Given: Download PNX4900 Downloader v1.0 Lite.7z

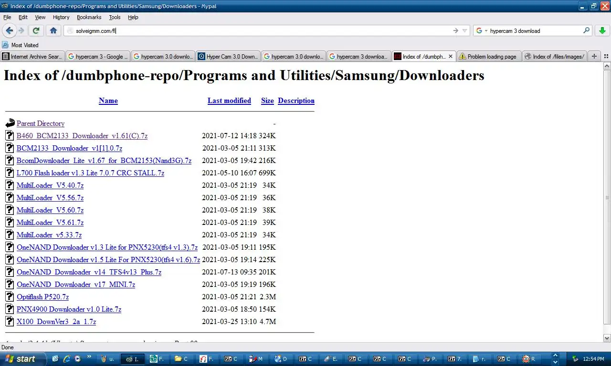Looking at the screenshot, I should 69,309.
